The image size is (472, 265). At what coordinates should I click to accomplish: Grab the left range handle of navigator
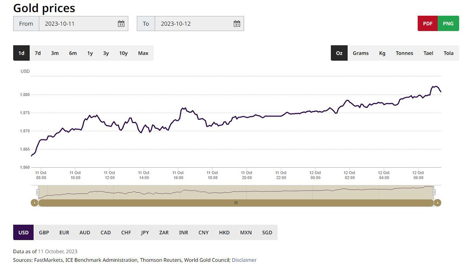click(38, 192)
